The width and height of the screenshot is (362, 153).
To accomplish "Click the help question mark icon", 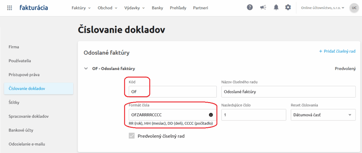I will click(x=250, y=7).
